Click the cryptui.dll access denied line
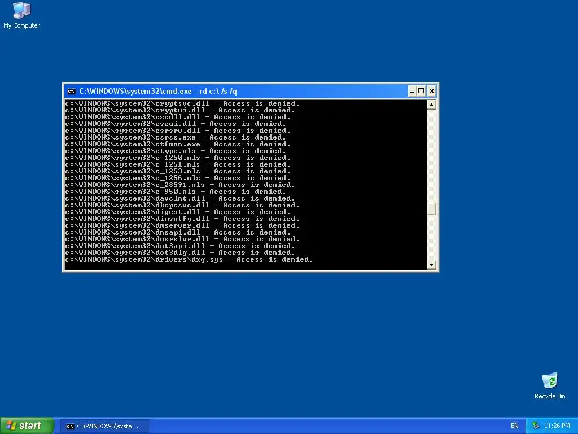The image size is (578, 434). point(180,110)
